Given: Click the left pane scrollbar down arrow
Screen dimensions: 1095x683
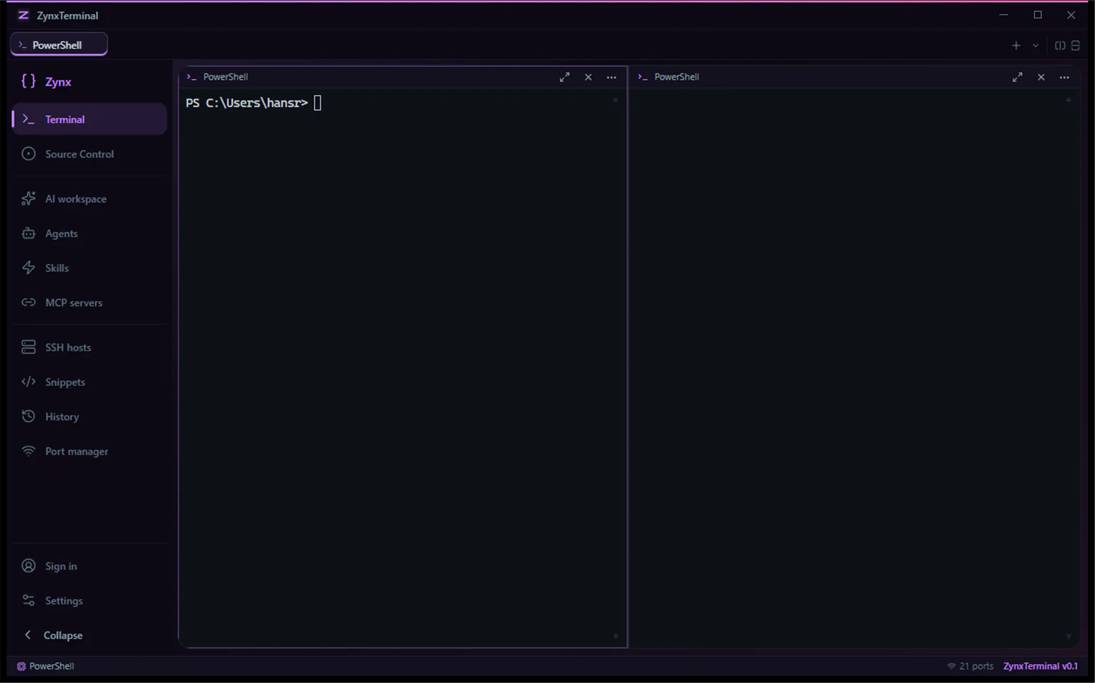Looking at the screenshot, I should click(x=615, y=636).
